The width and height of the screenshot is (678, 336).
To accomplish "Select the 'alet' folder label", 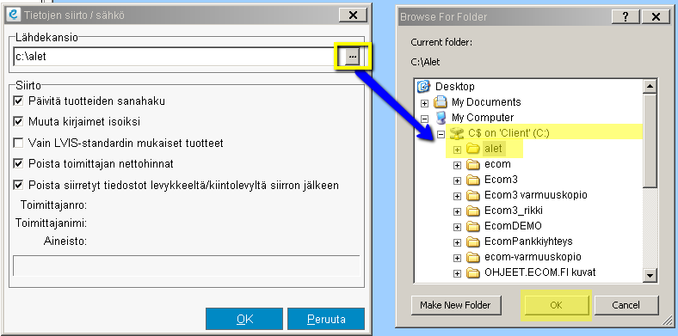I will point(493,149).
